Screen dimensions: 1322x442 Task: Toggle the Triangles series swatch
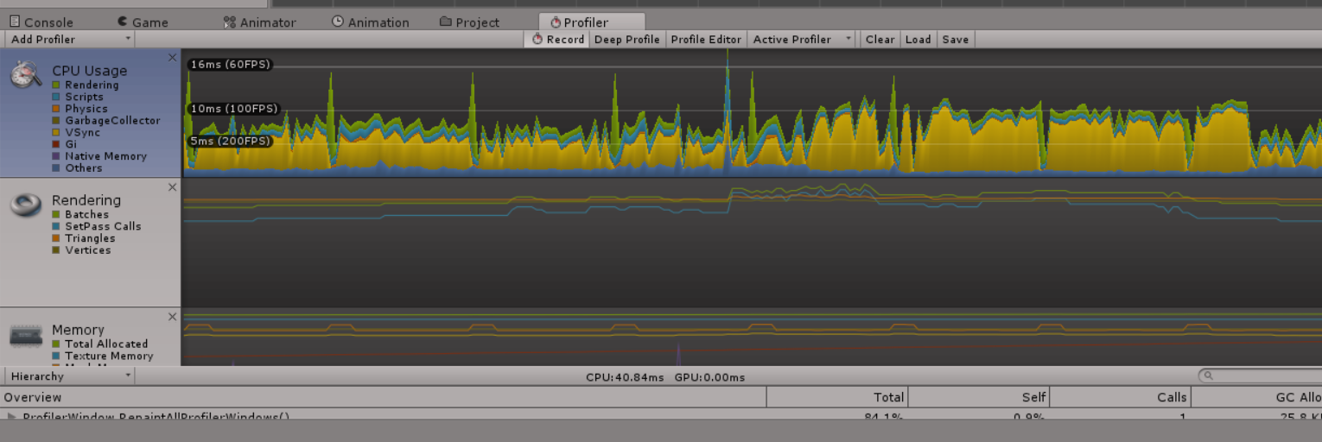tap(56, 238)
